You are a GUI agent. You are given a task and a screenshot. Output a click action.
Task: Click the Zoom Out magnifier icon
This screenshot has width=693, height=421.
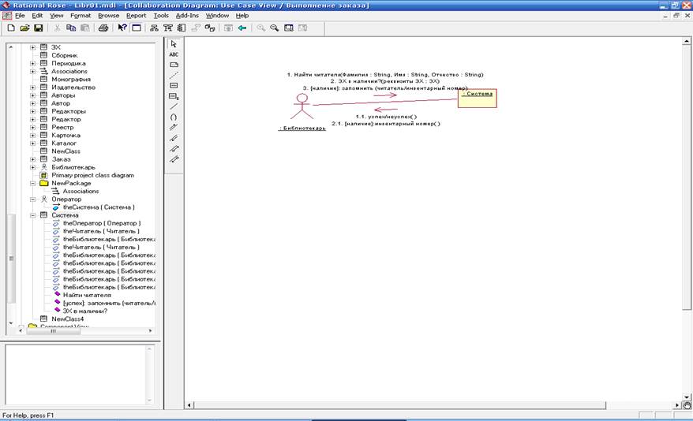[274, 28]
